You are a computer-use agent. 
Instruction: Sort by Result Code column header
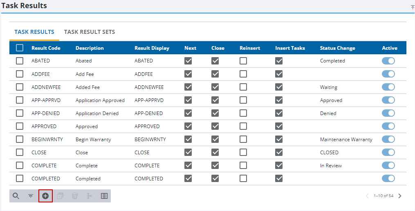(x=46, y=48)
